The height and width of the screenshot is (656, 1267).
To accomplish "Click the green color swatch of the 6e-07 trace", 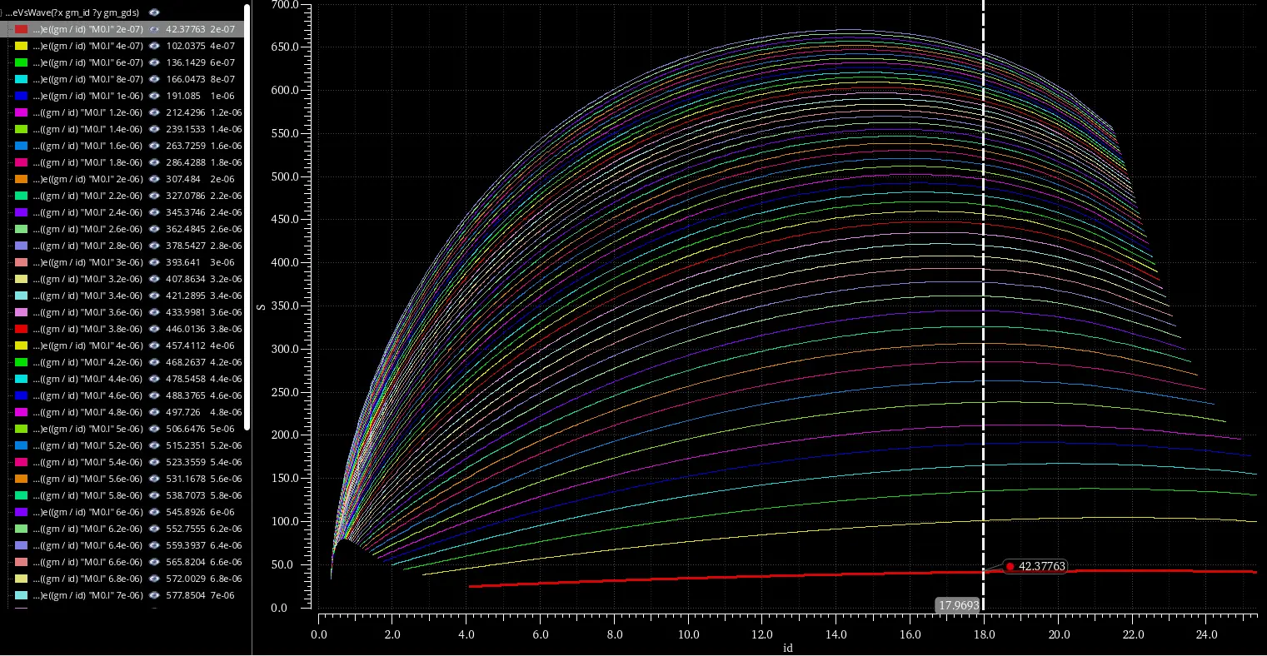I will (22, 62).
